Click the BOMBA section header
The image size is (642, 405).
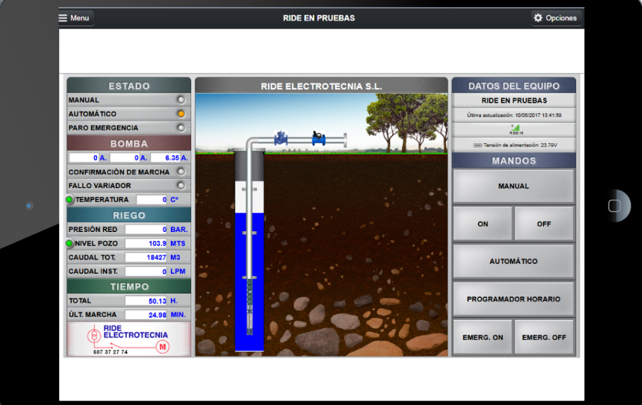pos(129,143)
